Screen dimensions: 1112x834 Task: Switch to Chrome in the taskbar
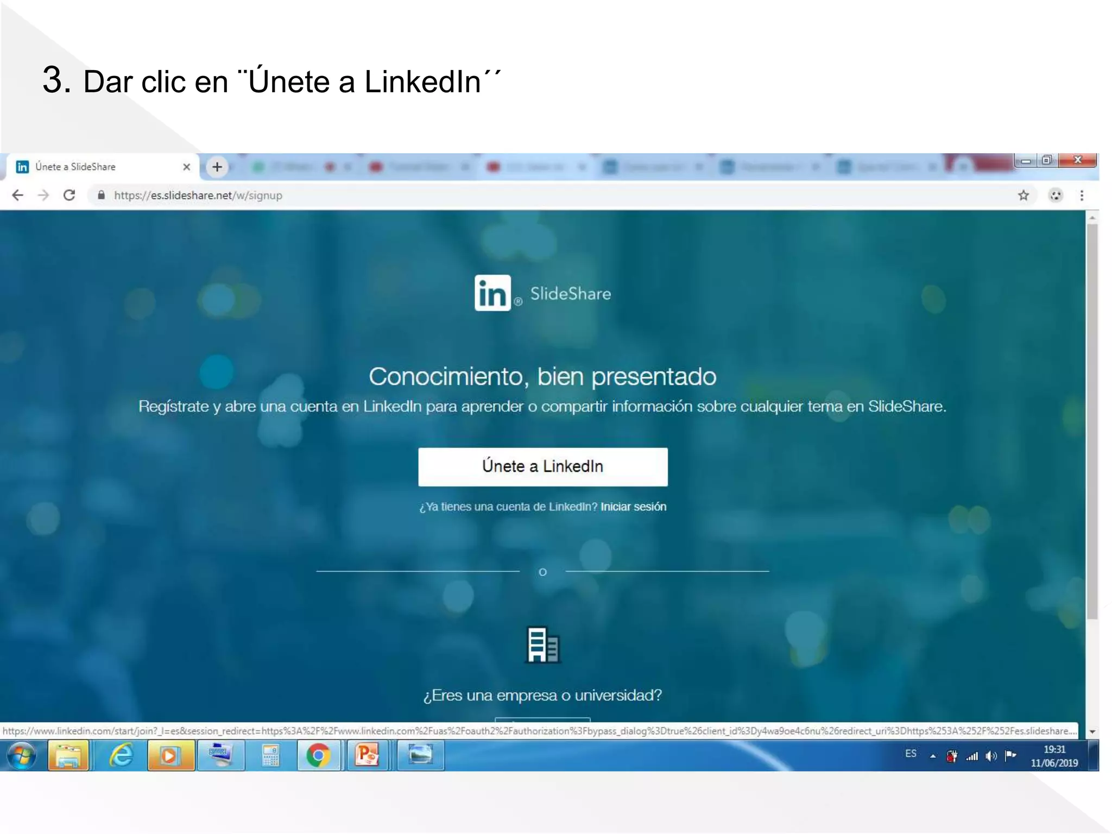click(x=319, y=756)
